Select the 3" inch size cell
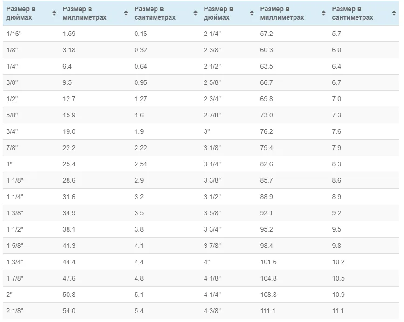 tap(207, 131)
